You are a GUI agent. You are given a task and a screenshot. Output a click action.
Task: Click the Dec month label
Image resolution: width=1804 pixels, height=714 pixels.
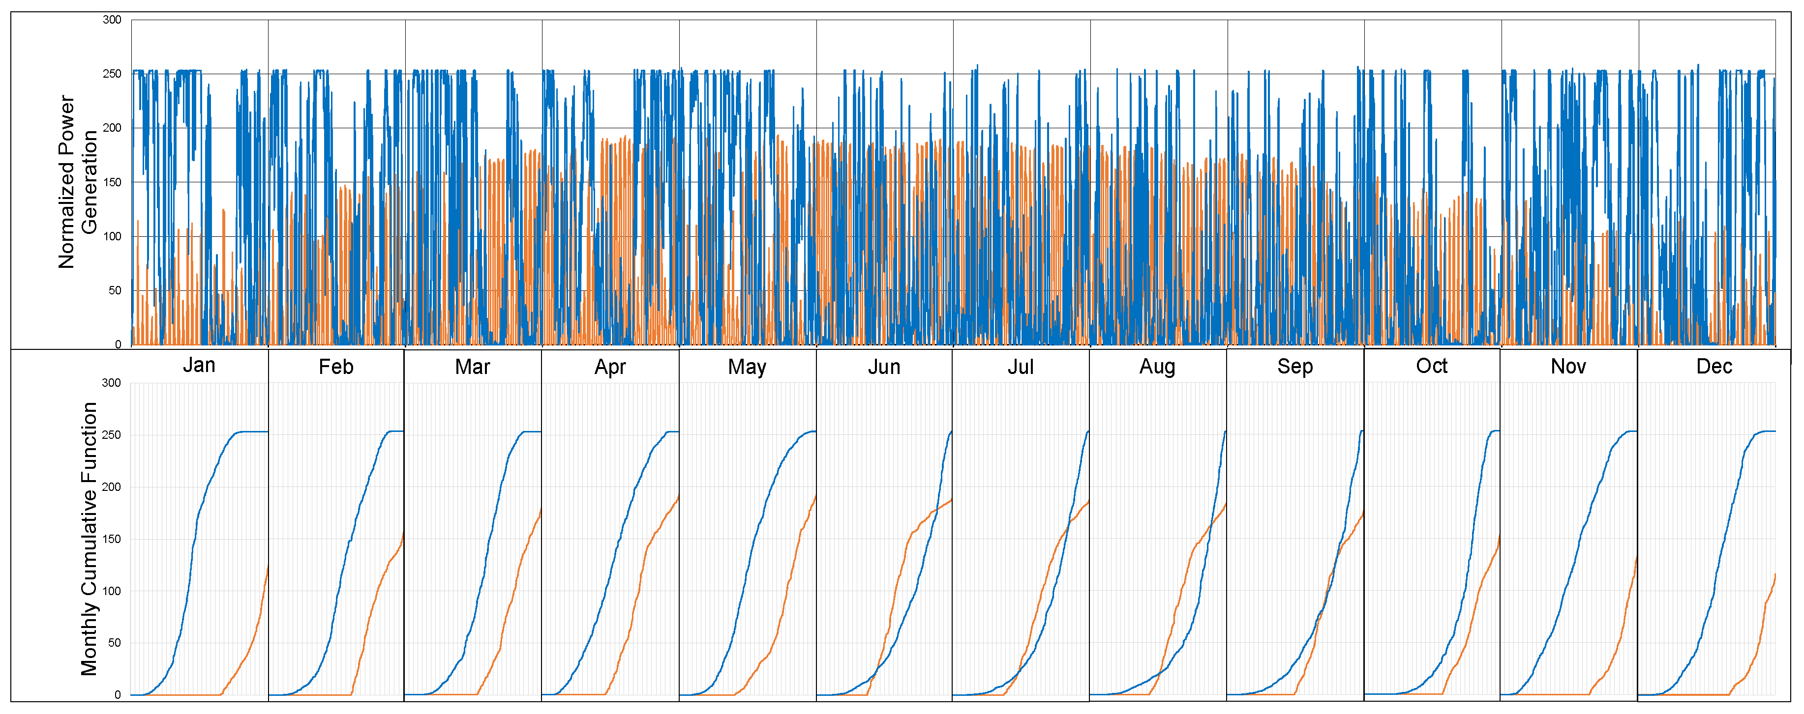coord(1714,367)
